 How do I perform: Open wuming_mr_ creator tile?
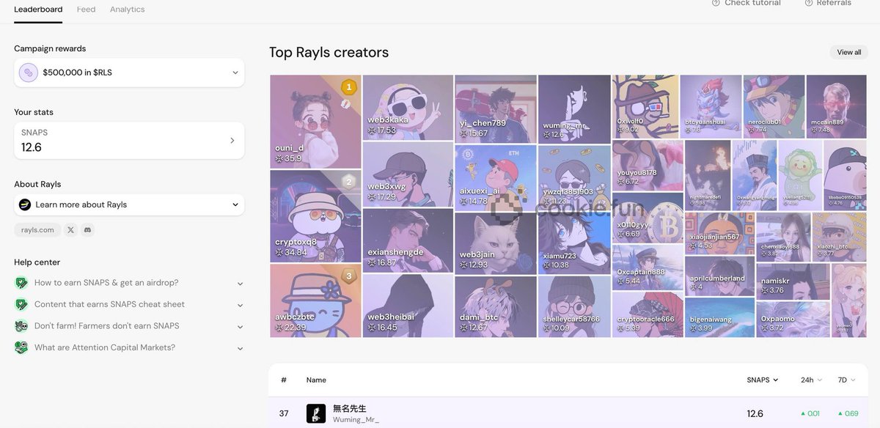point(574,108)
